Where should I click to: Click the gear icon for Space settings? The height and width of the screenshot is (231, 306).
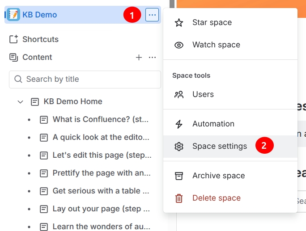(x=179, y=147)
